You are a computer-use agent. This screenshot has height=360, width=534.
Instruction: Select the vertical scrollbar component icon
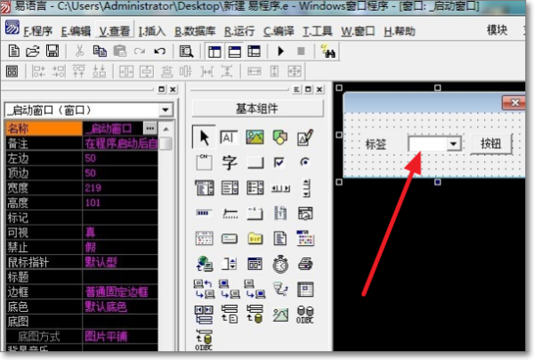[306, 188]
